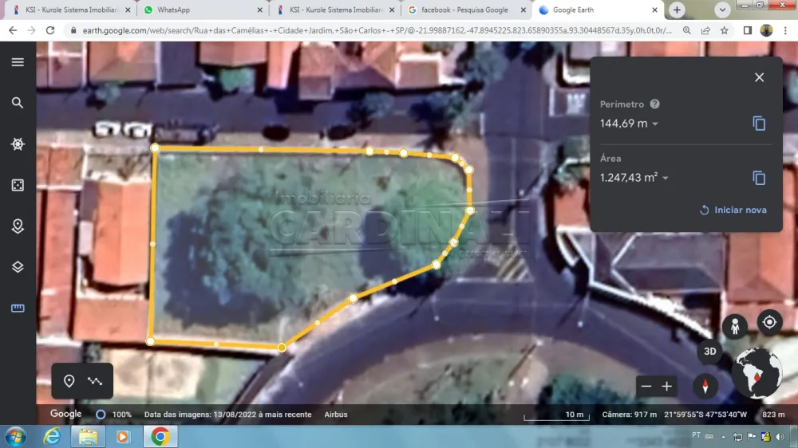
Task: Close the measurement panel
Action: pos(759,77)
